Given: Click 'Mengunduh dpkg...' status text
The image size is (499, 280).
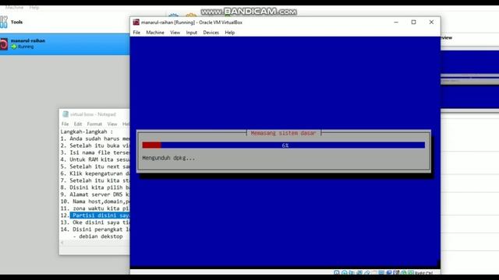Looking at the screenshot, I should pos(168,158).
